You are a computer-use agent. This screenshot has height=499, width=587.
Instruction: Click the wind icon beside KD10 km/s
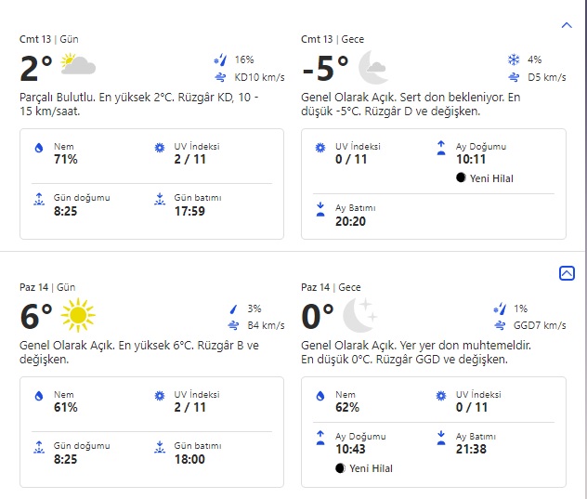tap(220, 77)
